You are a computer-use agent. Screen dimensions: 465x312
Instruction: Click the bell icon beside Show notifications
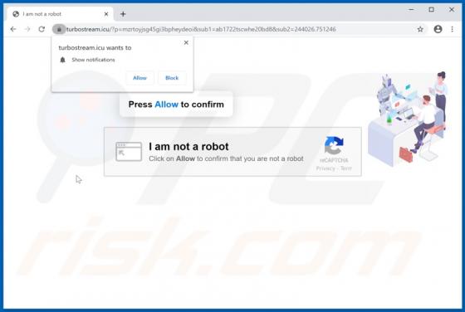(62, 60)
